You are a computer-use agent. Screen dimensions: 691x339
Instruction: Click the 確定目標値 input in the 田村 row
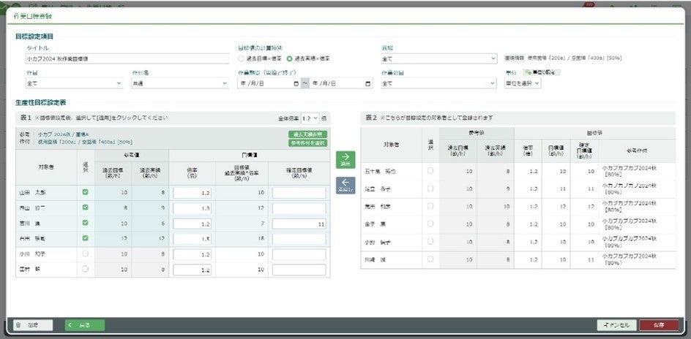(299, 270)
